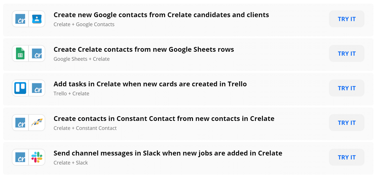Click the Crelate icon in the Constant Contact row
This screenshot has height=178, width=376.
(21, 123)
